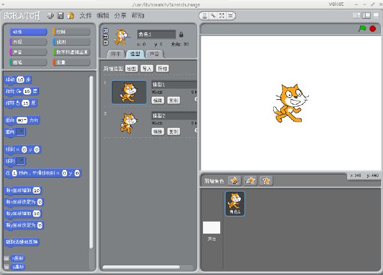
Task: Tick the y座标 reporter checkbox
Action: click(6, 267)
